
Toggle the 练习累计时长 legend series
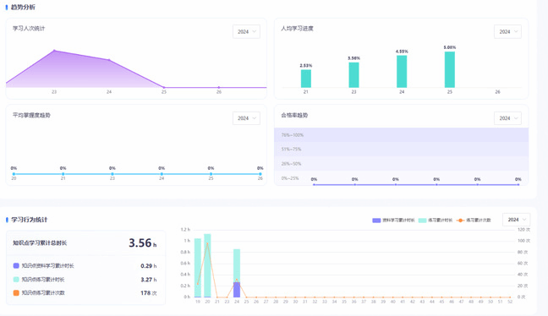coord(436,220)
